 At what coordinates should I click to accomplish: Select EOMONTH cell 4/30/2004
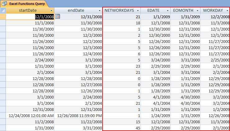(x=186, y=103)
